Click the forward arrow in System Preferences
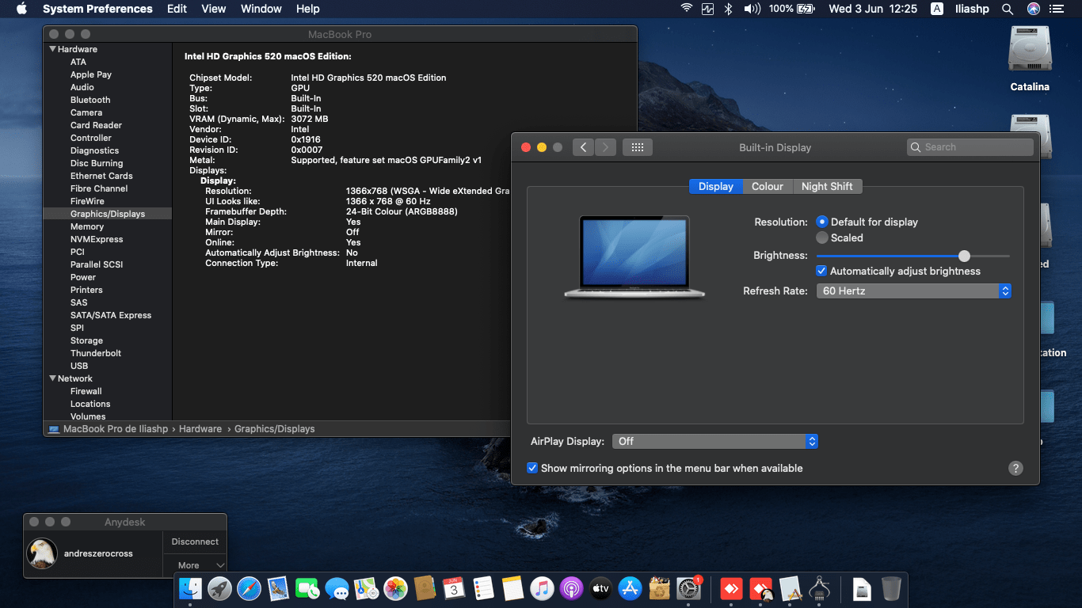The width and height of the screenshot is (1082, 608). [x=605, y=147]
